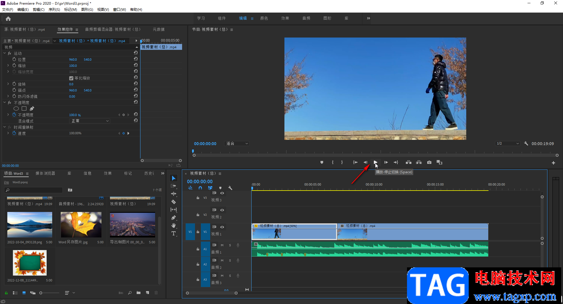This screenshot has height=304, width=563.
Task: Open Program monitor button editor plus
Action: [553, 163]
